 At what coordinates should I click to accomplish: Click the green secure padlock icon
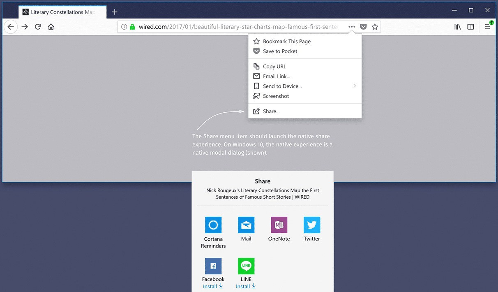[x=132, y=27]
